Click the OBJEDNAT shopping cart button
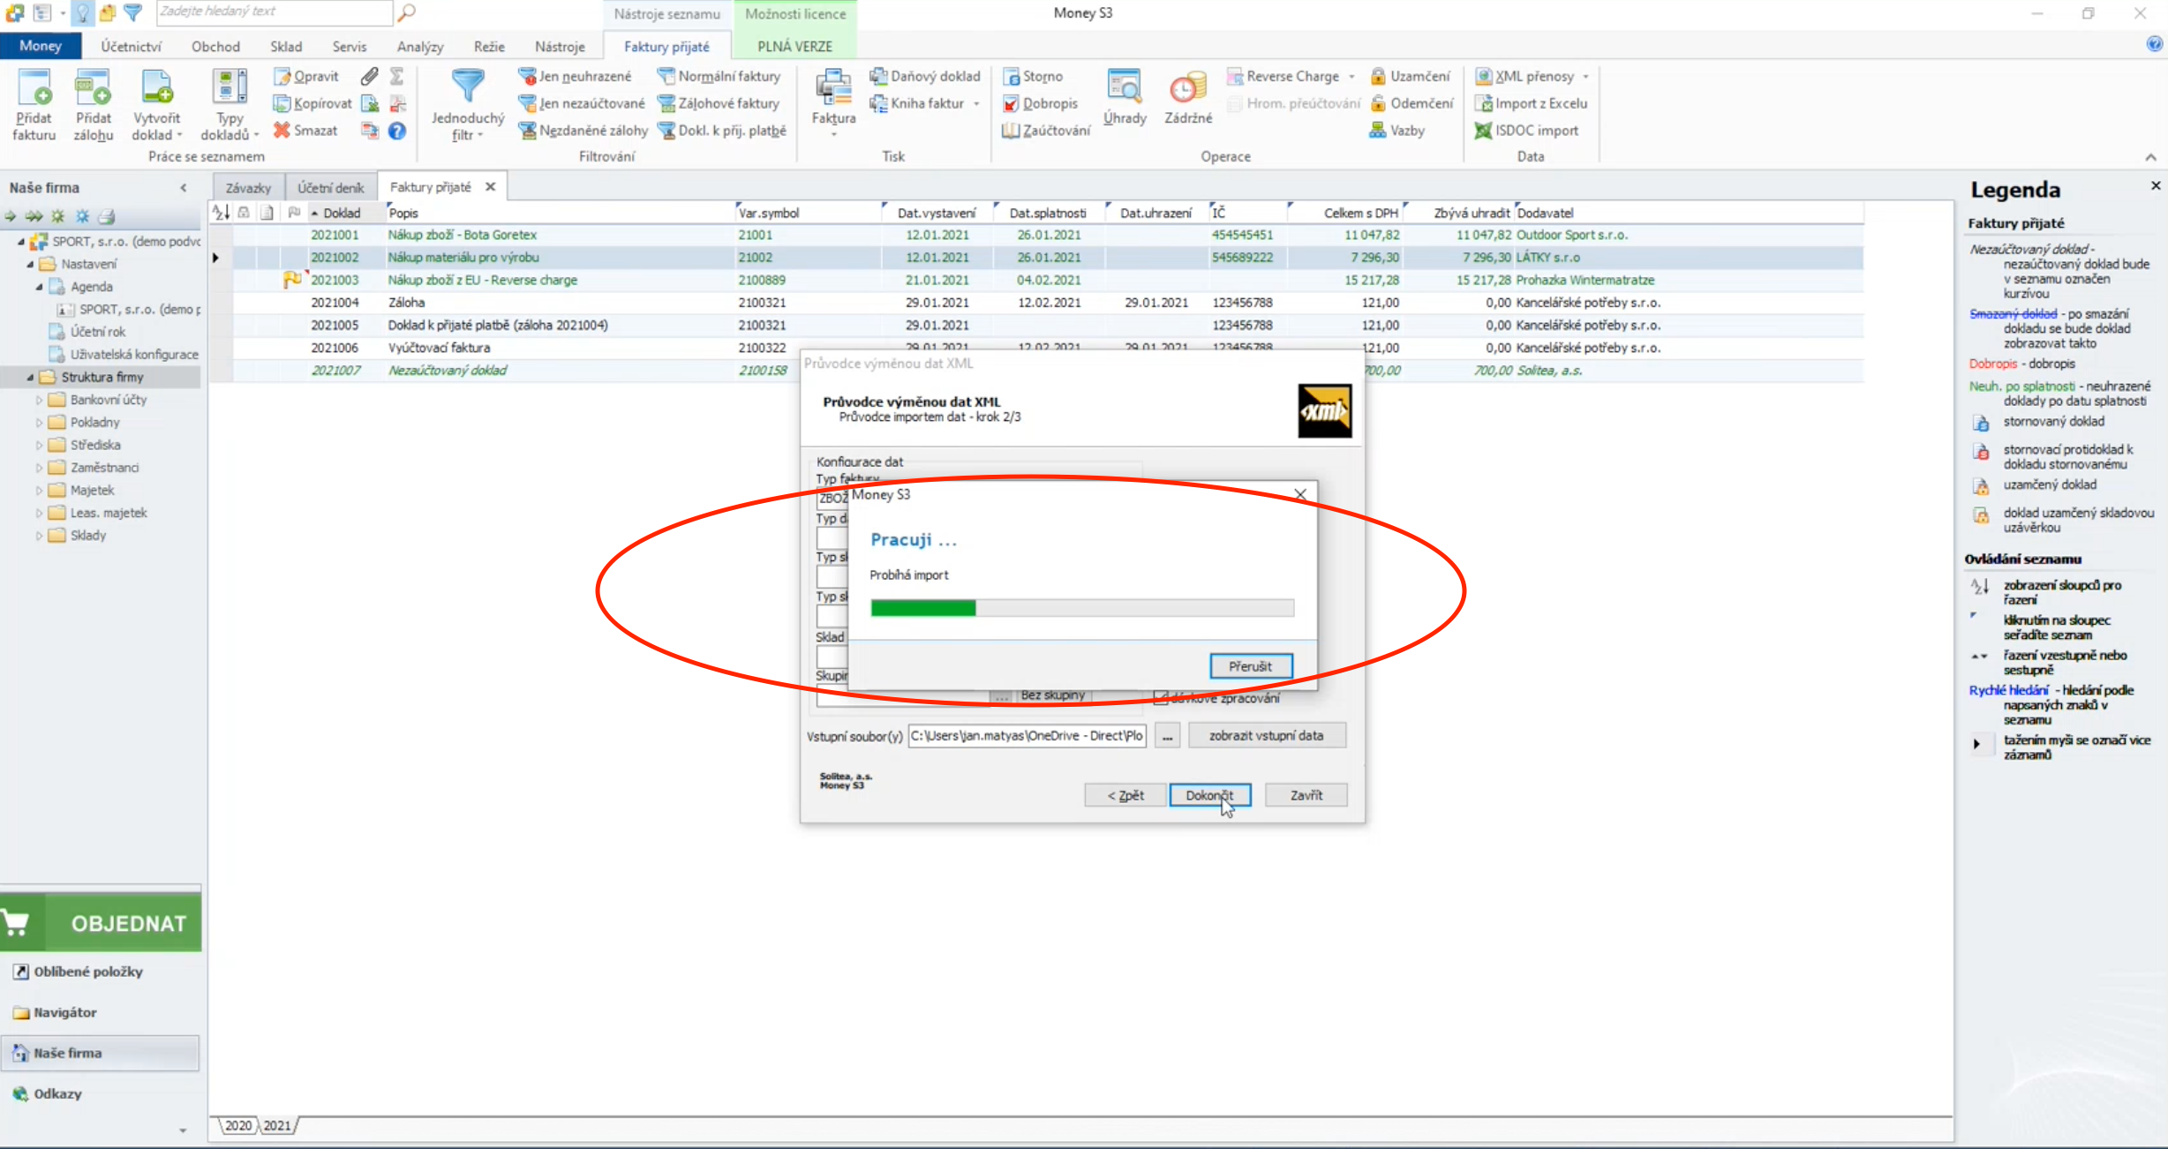 (x=101, y=923)
